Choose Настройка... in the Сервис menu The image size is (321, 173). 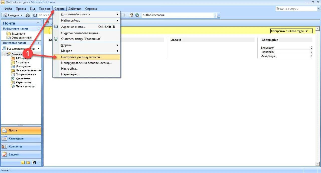[x=87, y=69]
